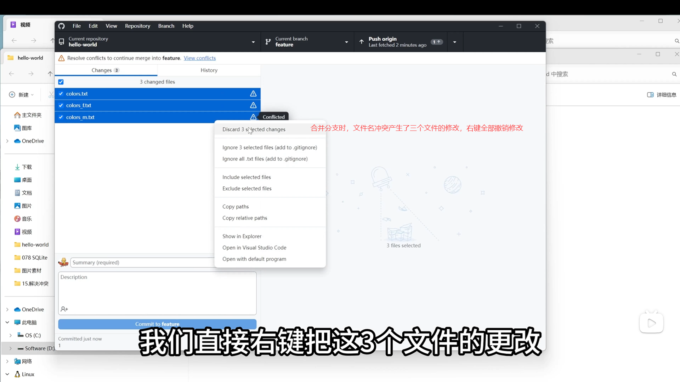680x382 pixels.
Task: Click Push origin up-arrow icon
Action: coord(361,42)
